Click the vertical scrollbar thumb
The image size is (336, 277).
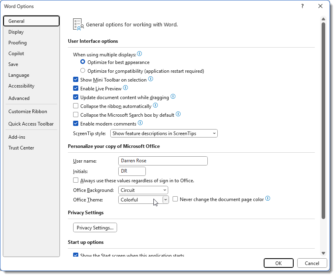point(323,121)
